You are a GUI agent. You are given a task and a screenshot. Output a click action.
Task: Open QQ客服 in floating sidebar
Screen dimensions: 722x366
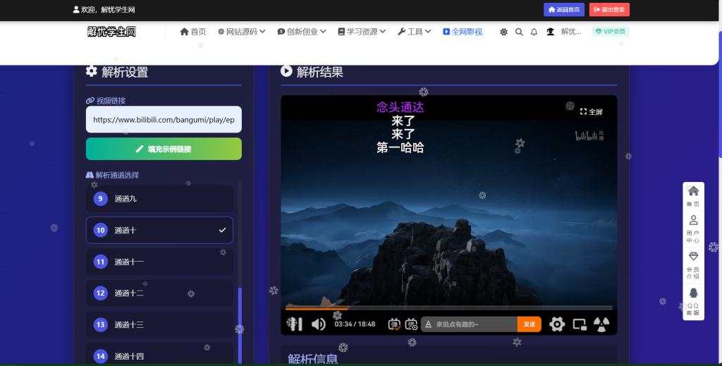point(693,302)
